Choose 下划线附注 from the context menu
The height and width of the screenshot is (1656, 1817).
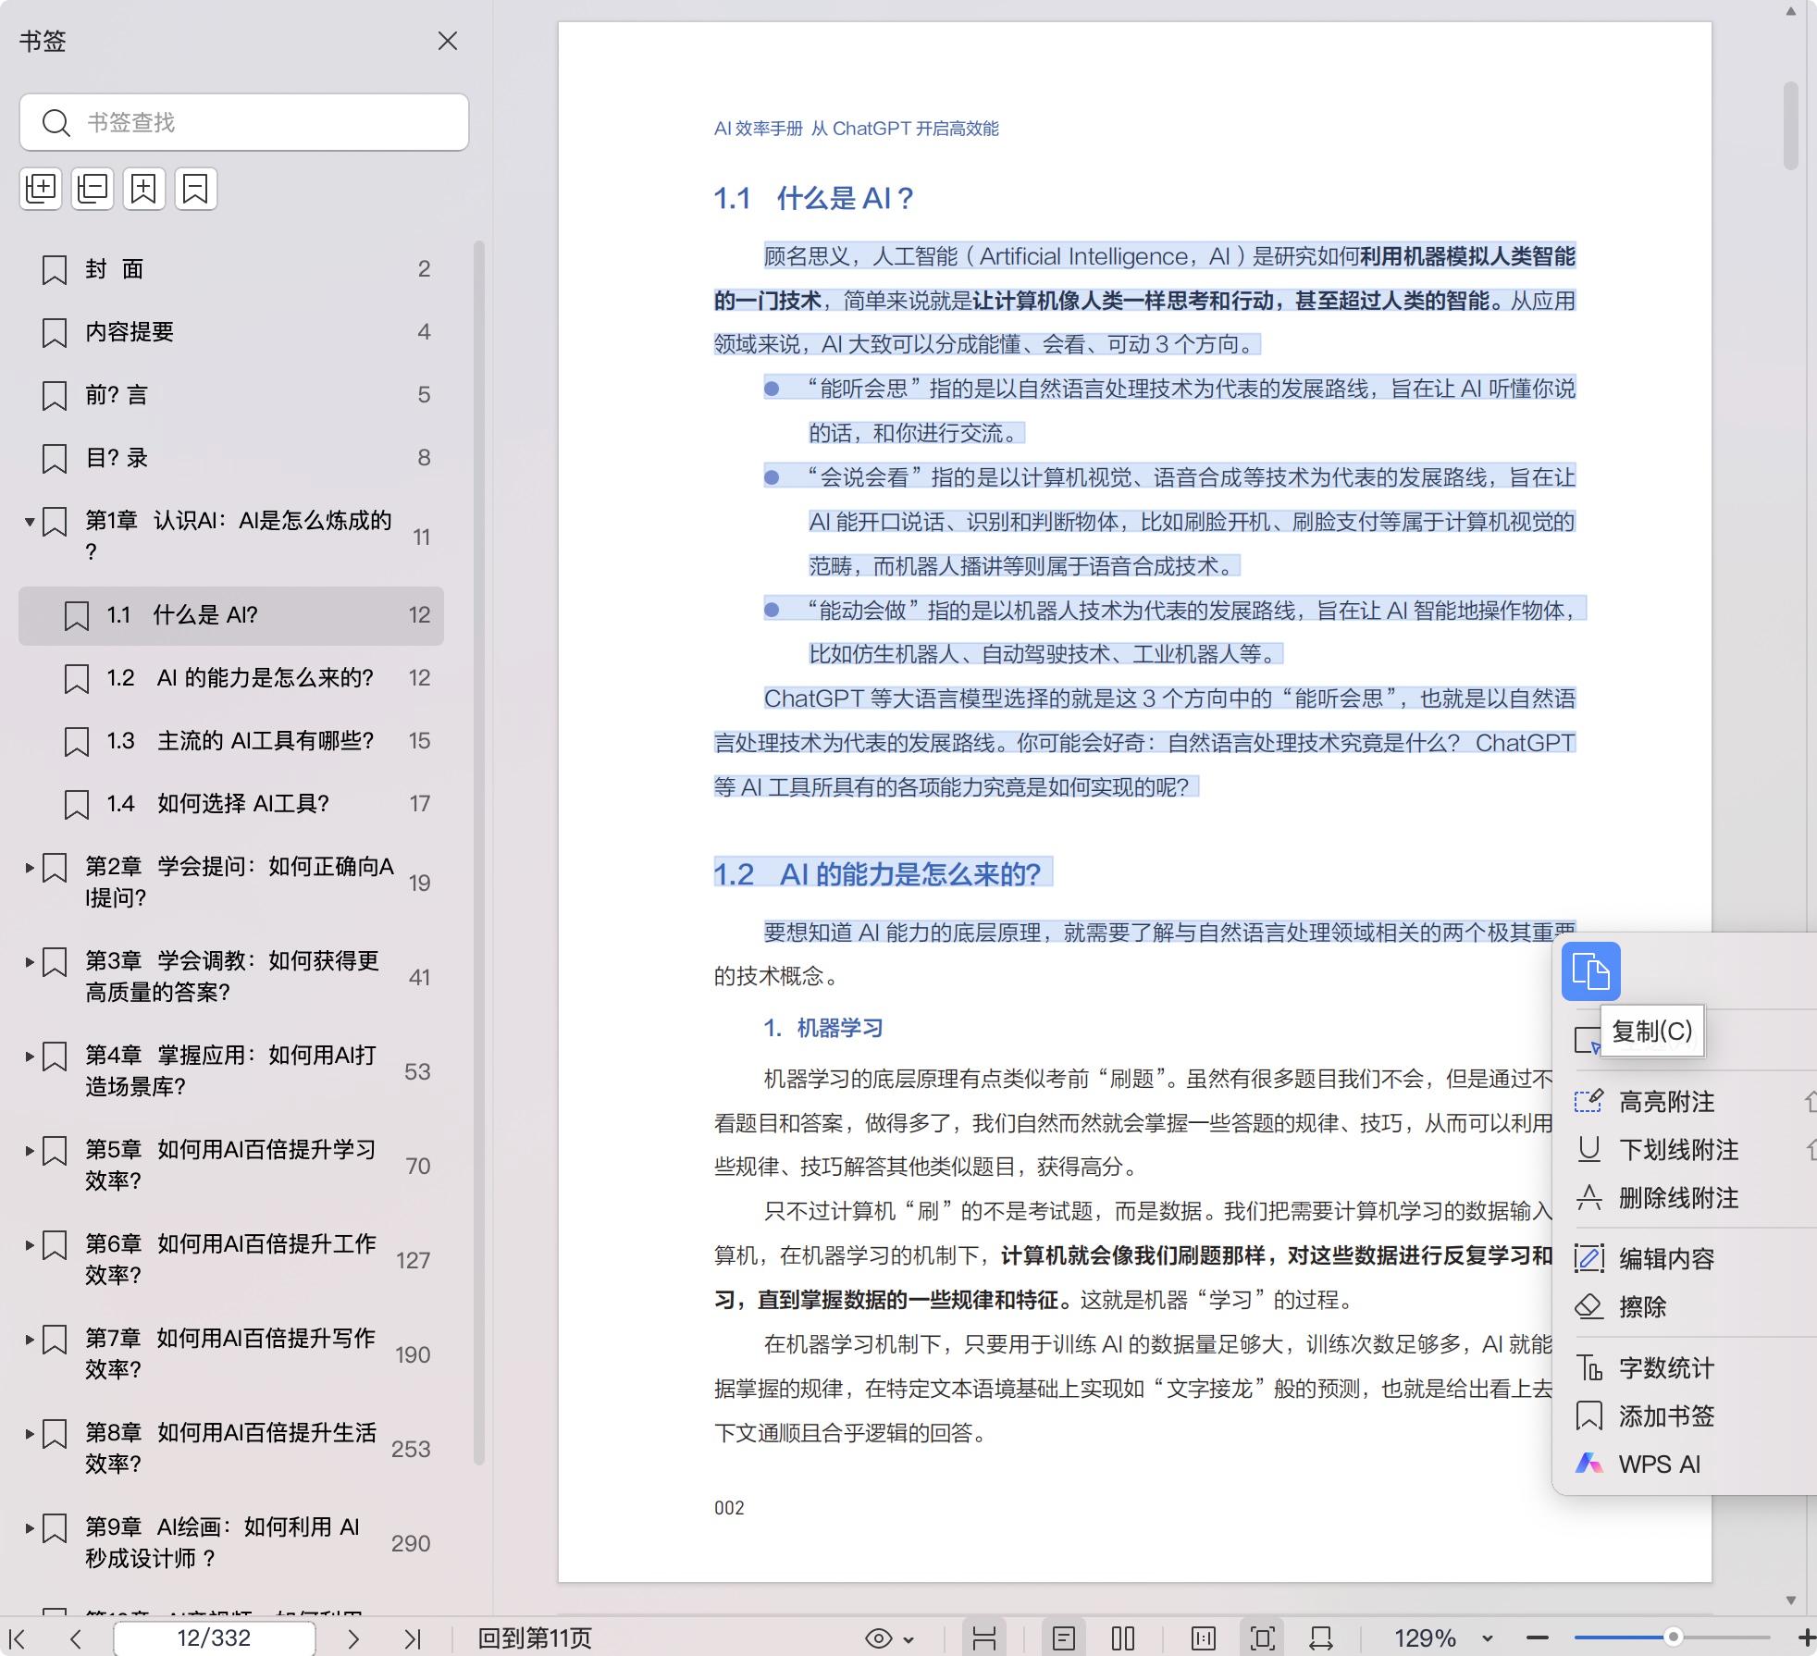click(x=1684, y=1150)
